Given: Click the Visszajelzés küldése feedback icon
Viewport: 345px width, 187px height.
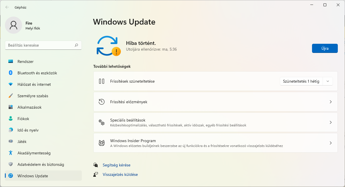Looking at the screenshot, I should click(96, 174).
